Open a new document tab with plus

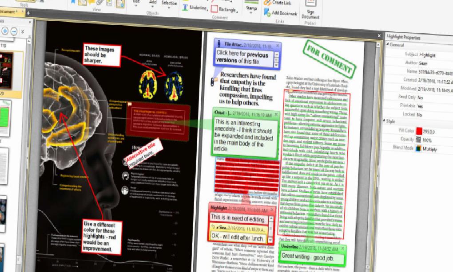tap(28, 13)
